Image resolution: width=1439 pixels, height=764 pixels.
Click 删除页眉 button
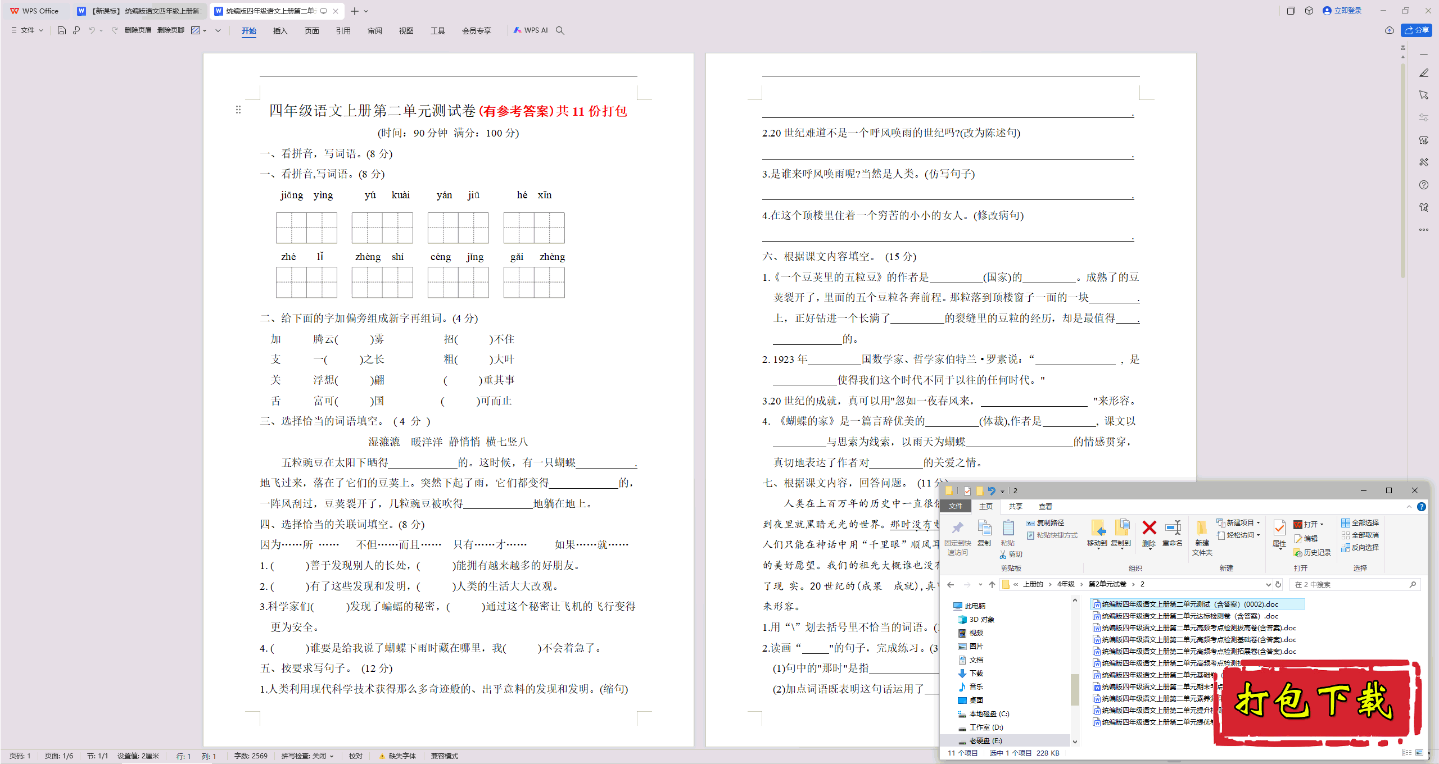(x=138, y=30)
